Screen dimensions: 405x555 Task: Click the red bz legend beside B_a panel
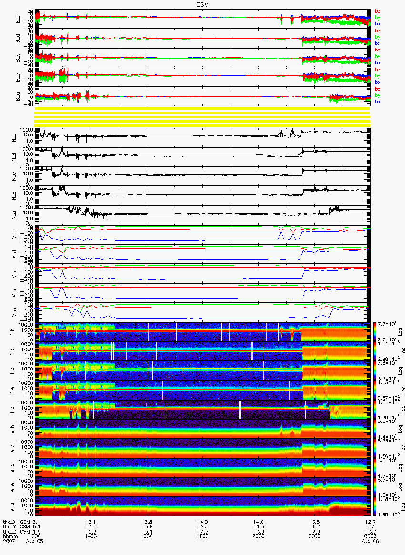[378, 89]
